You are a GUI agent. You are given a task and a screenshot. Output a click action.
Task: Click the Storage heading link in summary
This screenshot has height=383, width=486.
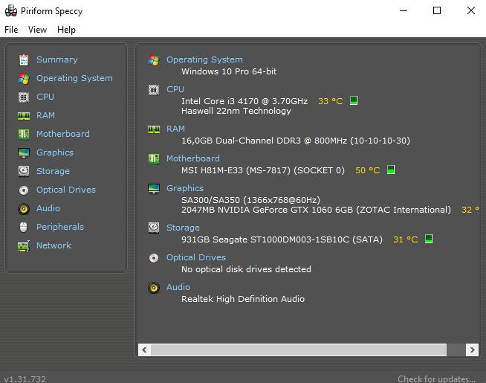click(184, 228)
